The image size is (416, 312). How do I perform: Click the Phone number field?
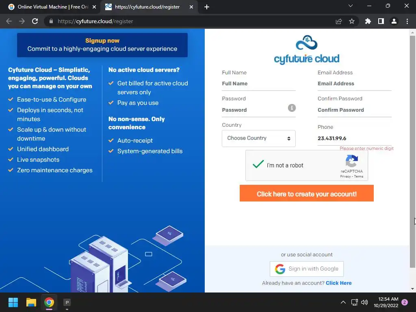[354, 139]
